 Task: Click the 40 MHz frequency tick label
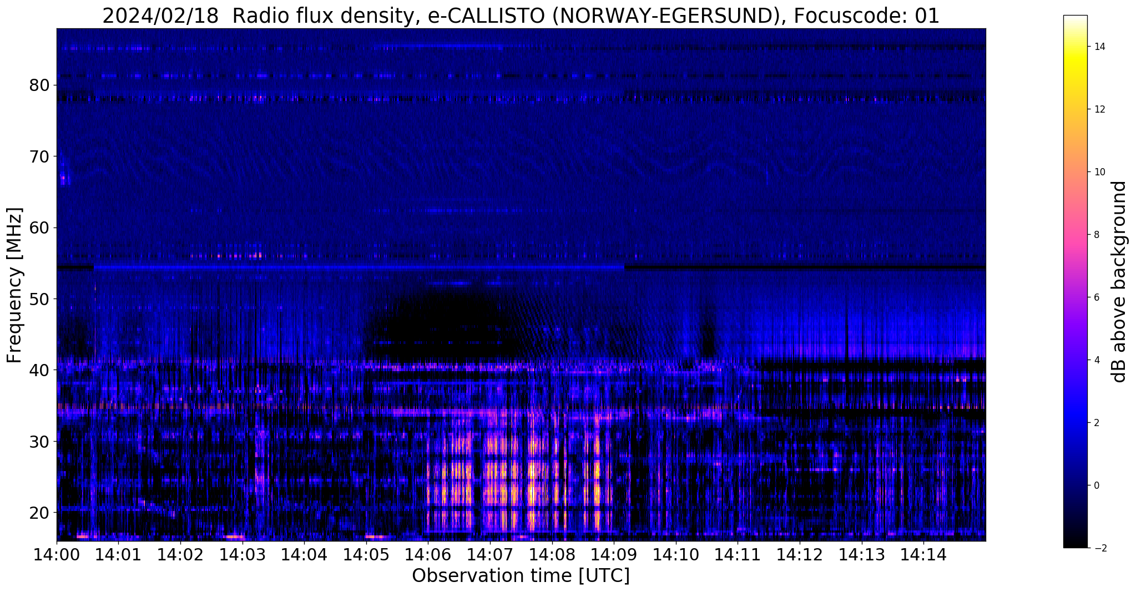[39, 370]
